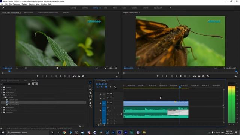Activate the Slip tool
This screenshot has height=135, width=240.
90,96
